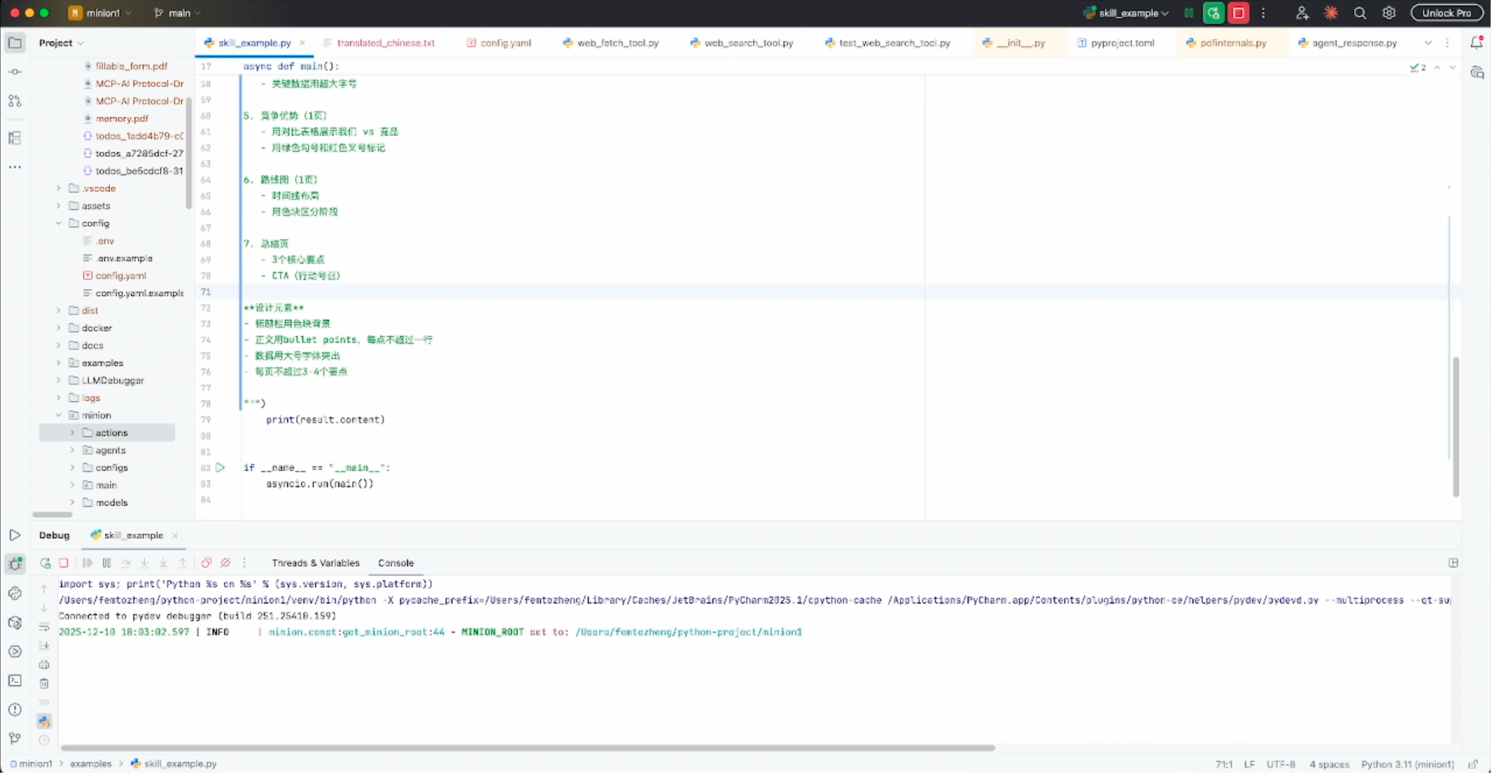This screenshot has width=1491, height=773.
Task: Open the Search Everywhere magnifier icon
Action: 1360,13
